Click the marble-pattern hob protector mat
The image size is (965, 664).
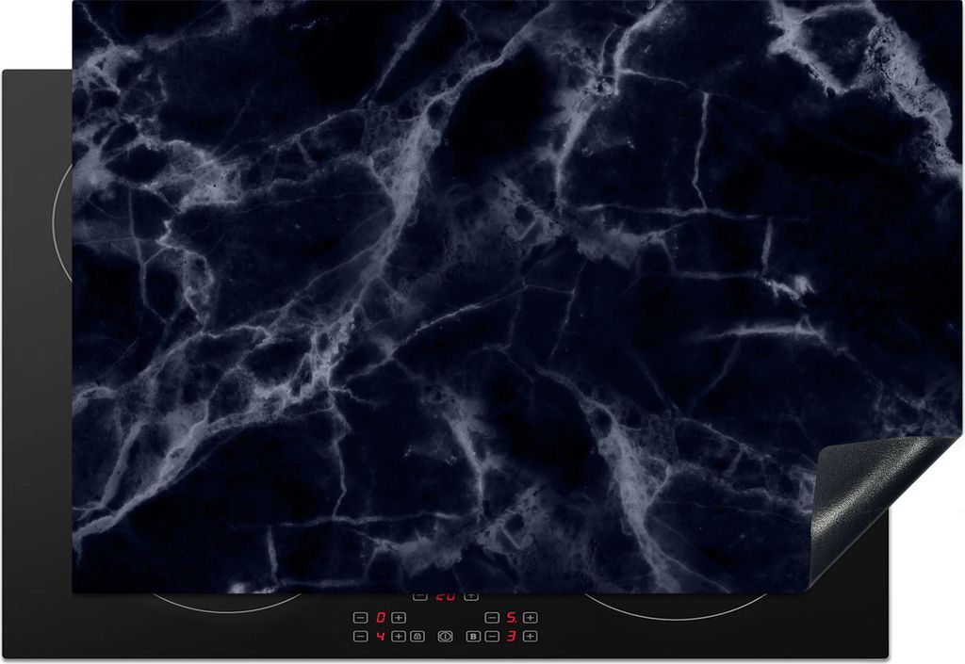pyautogui.click(x=515, y=297)
